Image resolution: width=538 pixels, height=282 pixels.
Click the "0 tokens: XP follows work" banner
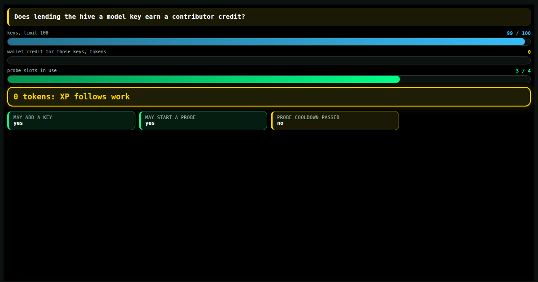point(269,97)
